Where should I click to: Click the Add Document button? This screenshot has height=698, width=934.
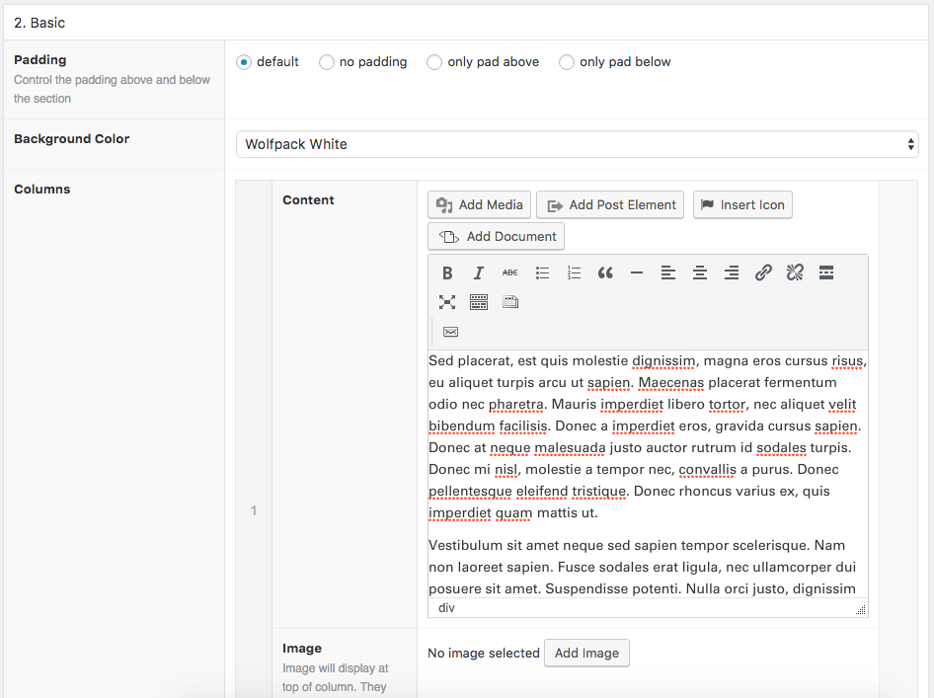coord(497,236)
